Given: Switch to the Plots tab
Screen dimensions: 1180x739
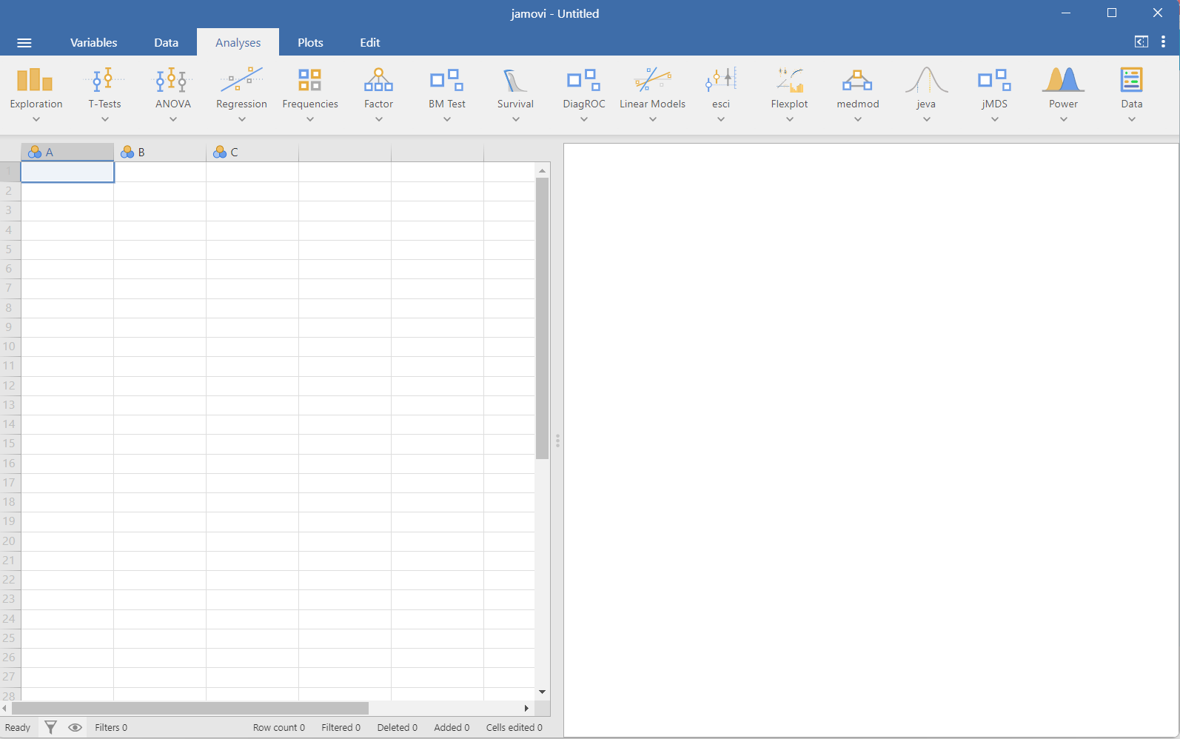Looking at the screenshot, I should 310,42.
